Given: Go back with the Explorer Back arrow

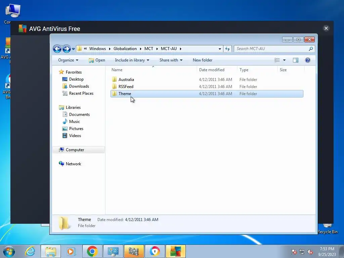Looking at the screenshot, I should (57, 49).
